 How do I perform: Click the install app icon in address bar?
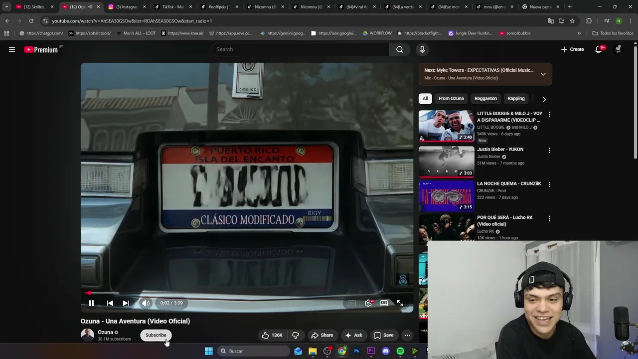[561, 21]
